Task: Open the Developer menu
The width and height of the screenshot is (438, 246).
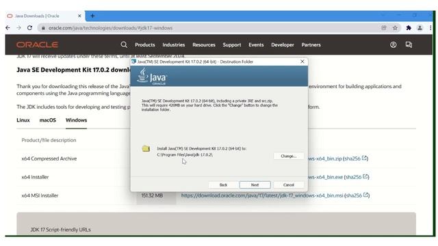Action: (283, 44)
